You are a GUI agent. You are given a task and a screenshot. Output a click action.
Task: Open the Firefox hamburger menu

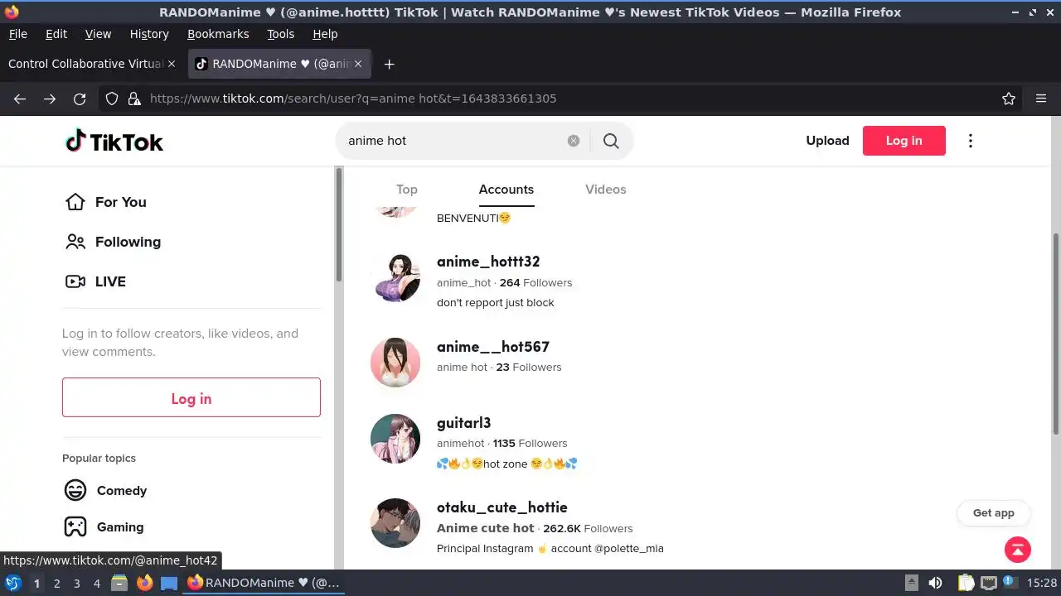(1041, 99)
